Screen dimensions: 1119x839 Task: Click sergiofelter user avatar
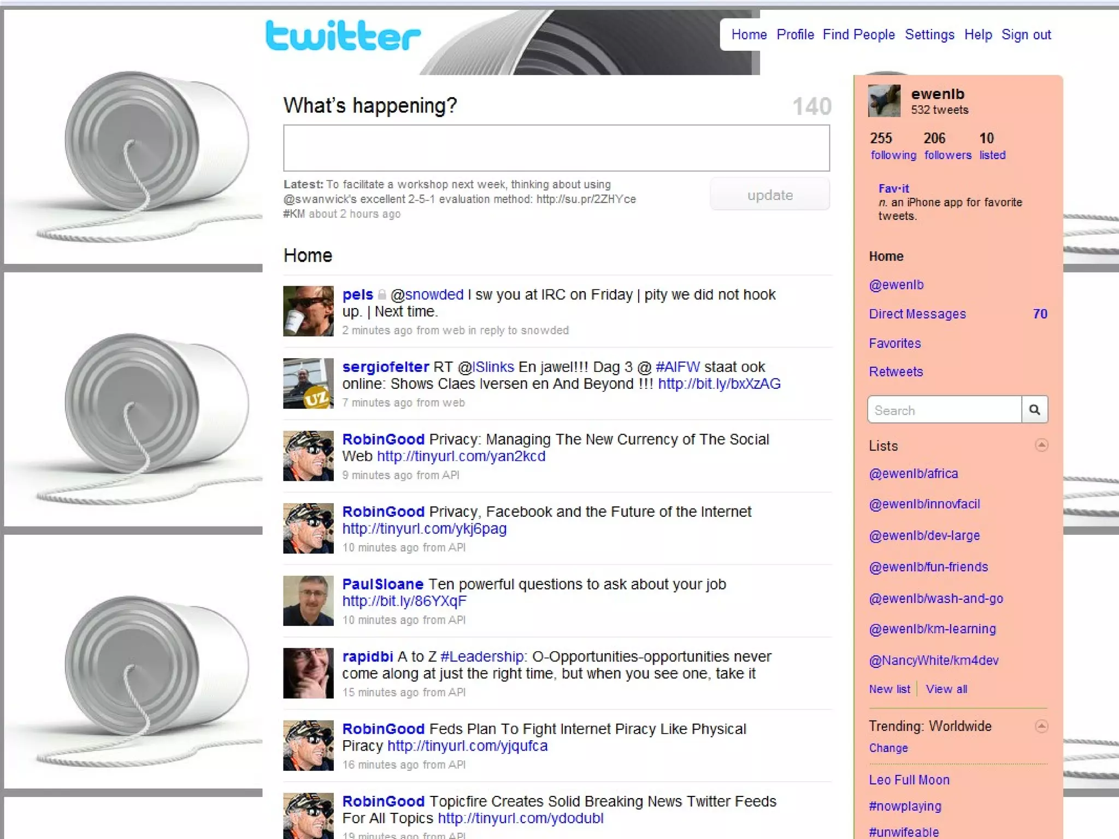(x=308, y=383)
